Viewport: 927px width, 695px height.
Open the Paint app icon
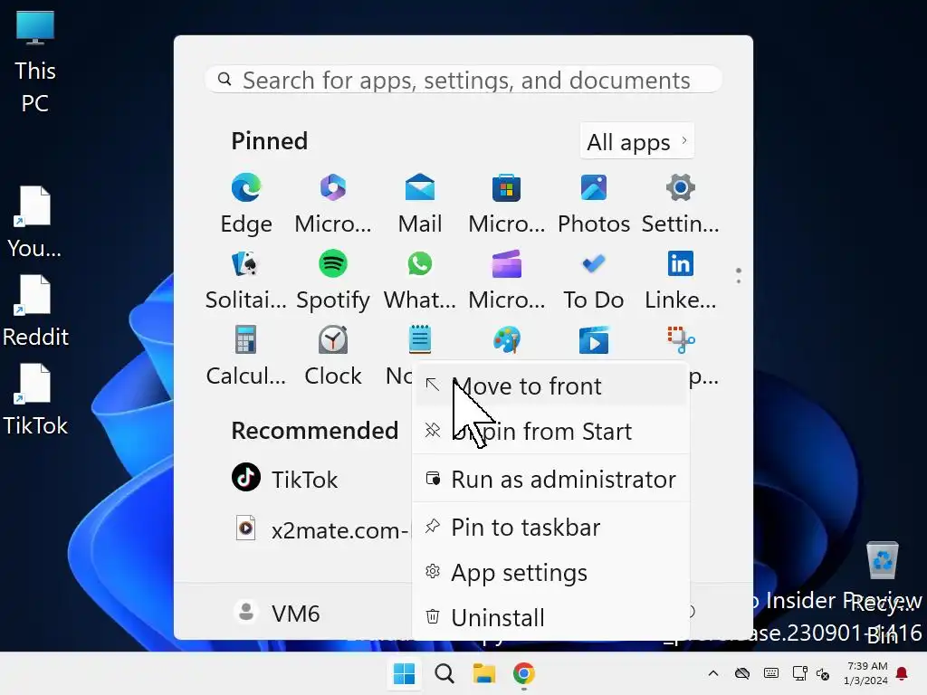tap(507, 340)
